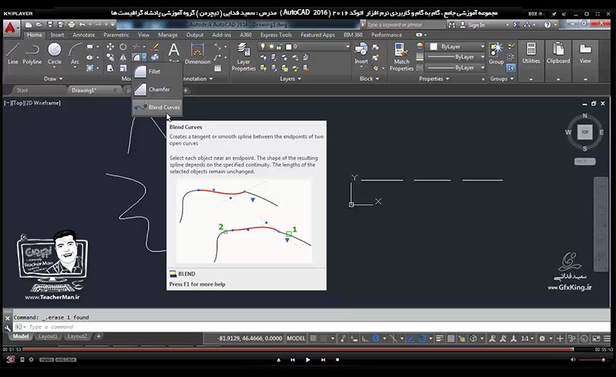Click the Insert block button
Viewport: 616px width, 377px height.
point(360,53)
